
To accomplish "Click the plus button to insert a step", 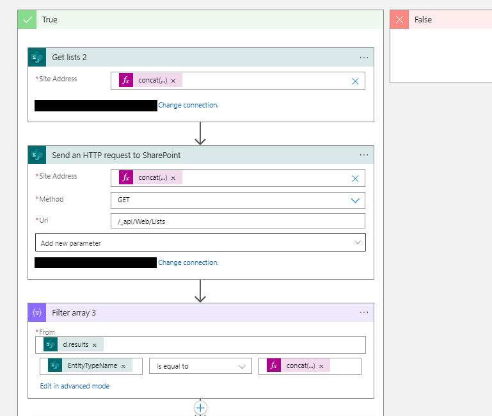I will pyautogui.click(x=200, y=408).
